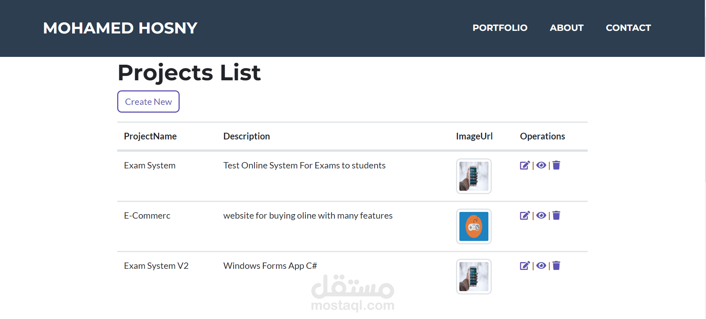Delete the E-Commerc project
The width and height of the screenshot is (706, 319).
[556, 216]
